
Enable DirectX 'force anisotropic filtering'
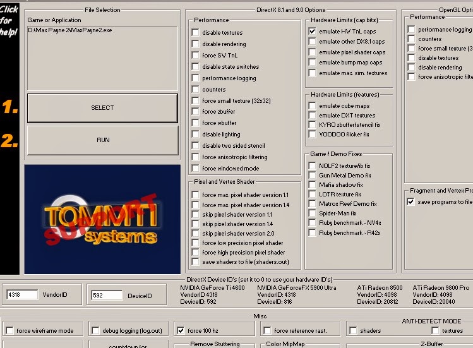click(196, 157)
